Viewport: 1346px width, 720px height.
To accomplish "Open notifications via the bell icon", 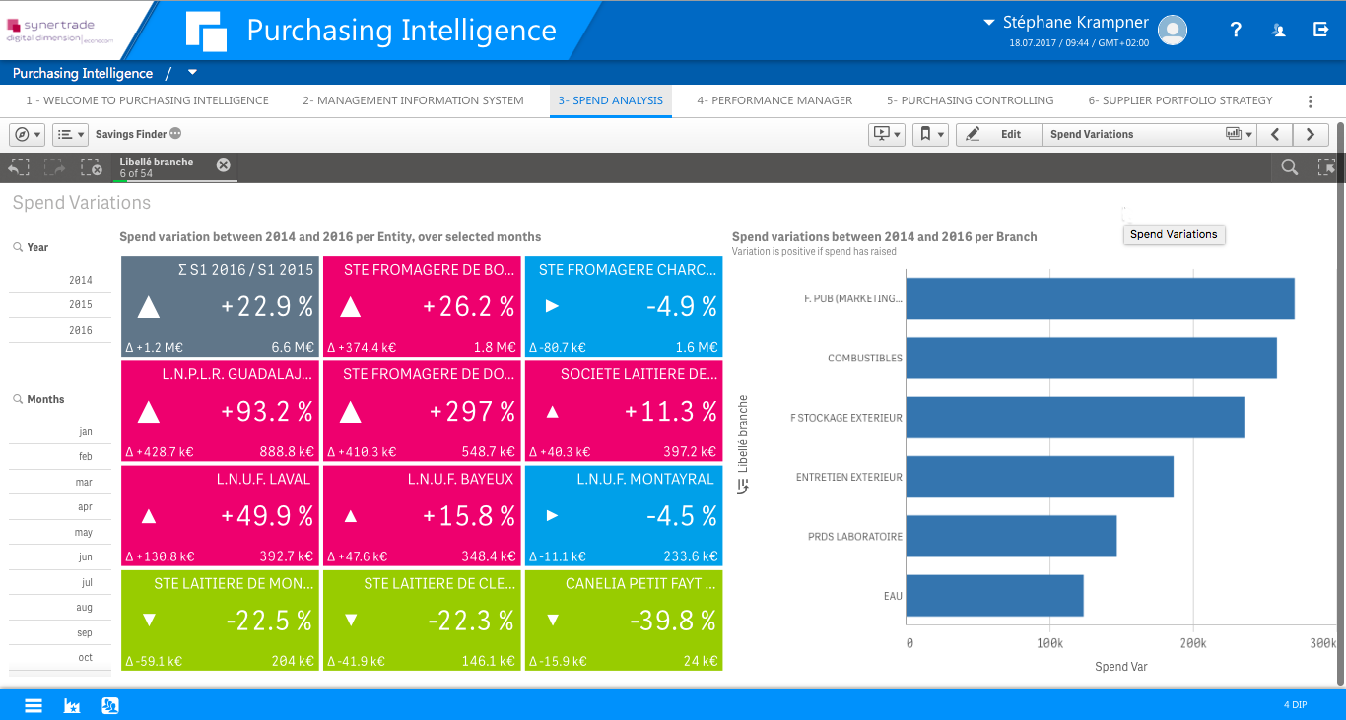I will [1277, 31].
